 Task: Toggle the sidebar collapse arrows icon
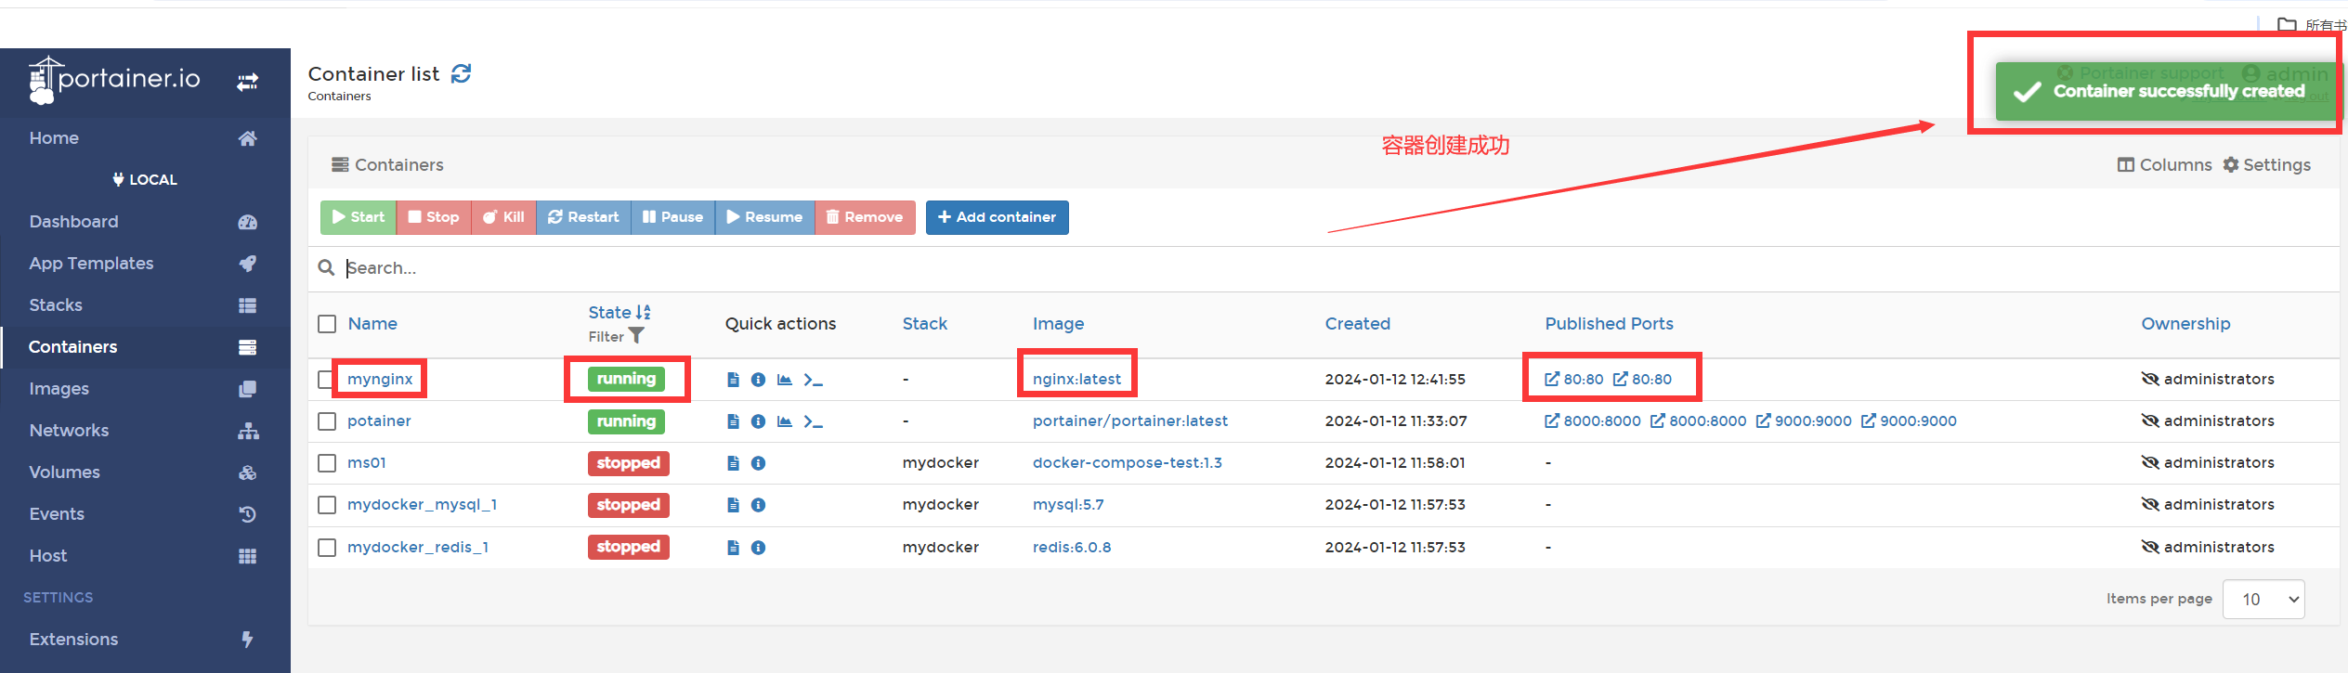(x=247, y=82)
